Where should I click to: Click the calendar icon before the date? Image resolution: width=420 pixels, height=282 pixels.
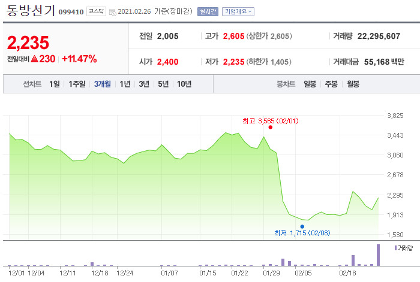click(113, 13)
